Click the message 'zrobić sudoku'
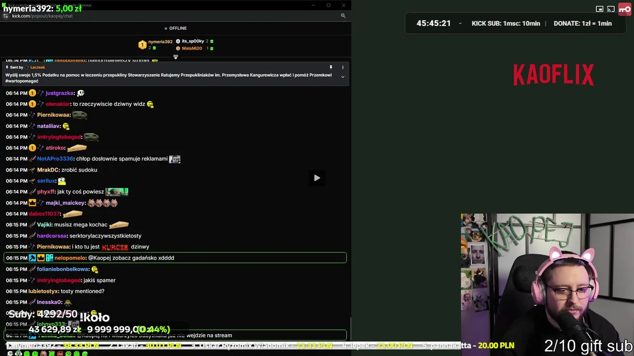This screenshot has height=356, width=634. coord(79,170)
